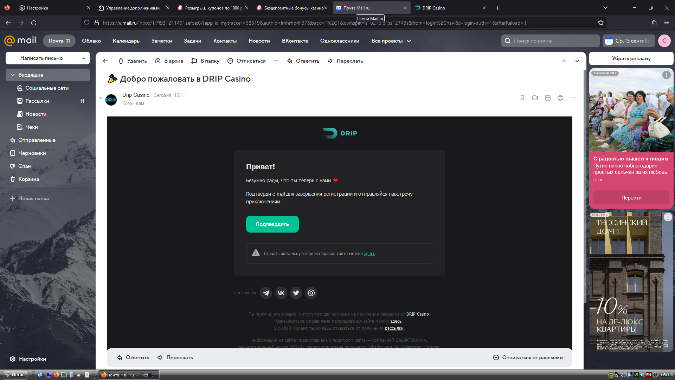Open options menu on the top iz.ru ad

click(666, 75)
